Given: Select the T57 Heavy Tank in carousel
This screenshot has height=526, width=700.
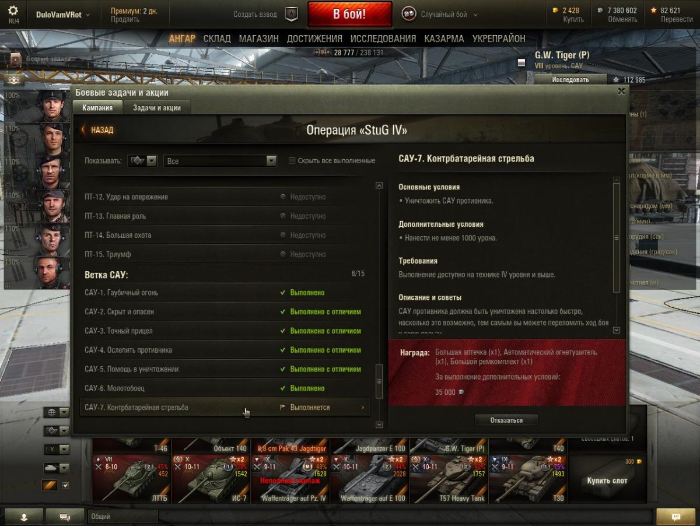Looking at the screenshot, I should coord(449,479).
